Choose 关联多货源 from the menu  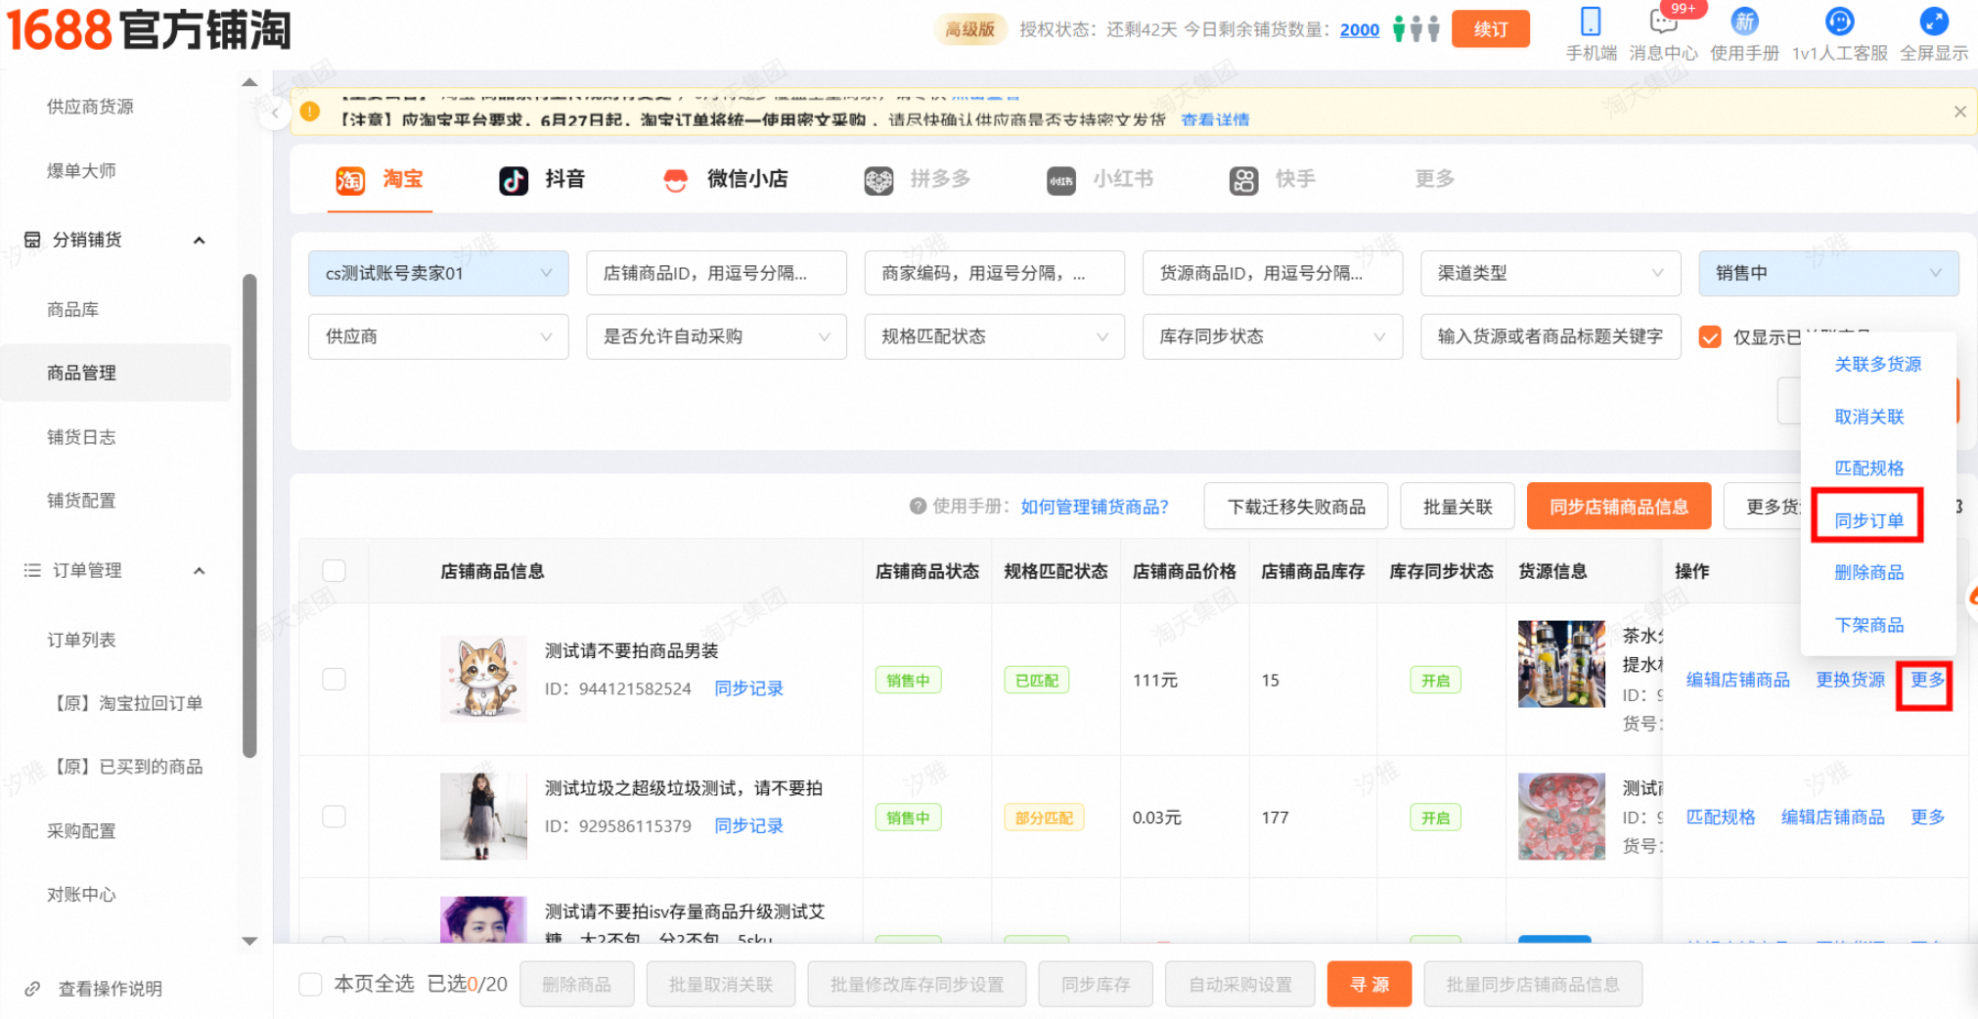[1877, 364]
